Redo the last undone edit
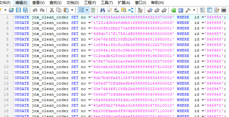The height and width of the screenshot is (117, 229). pos(42,10)
